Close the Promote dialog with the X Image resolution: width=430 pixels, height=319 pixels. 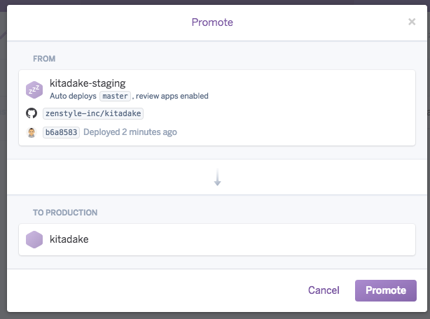(412, 22)
